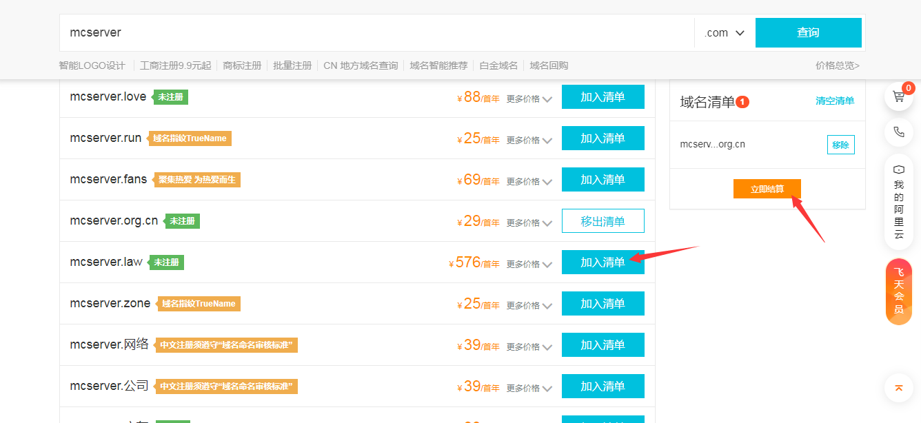The image size is (921, 423).
Task: Expand 更多价格 for mcserver.law
Action: coord(529,264)
